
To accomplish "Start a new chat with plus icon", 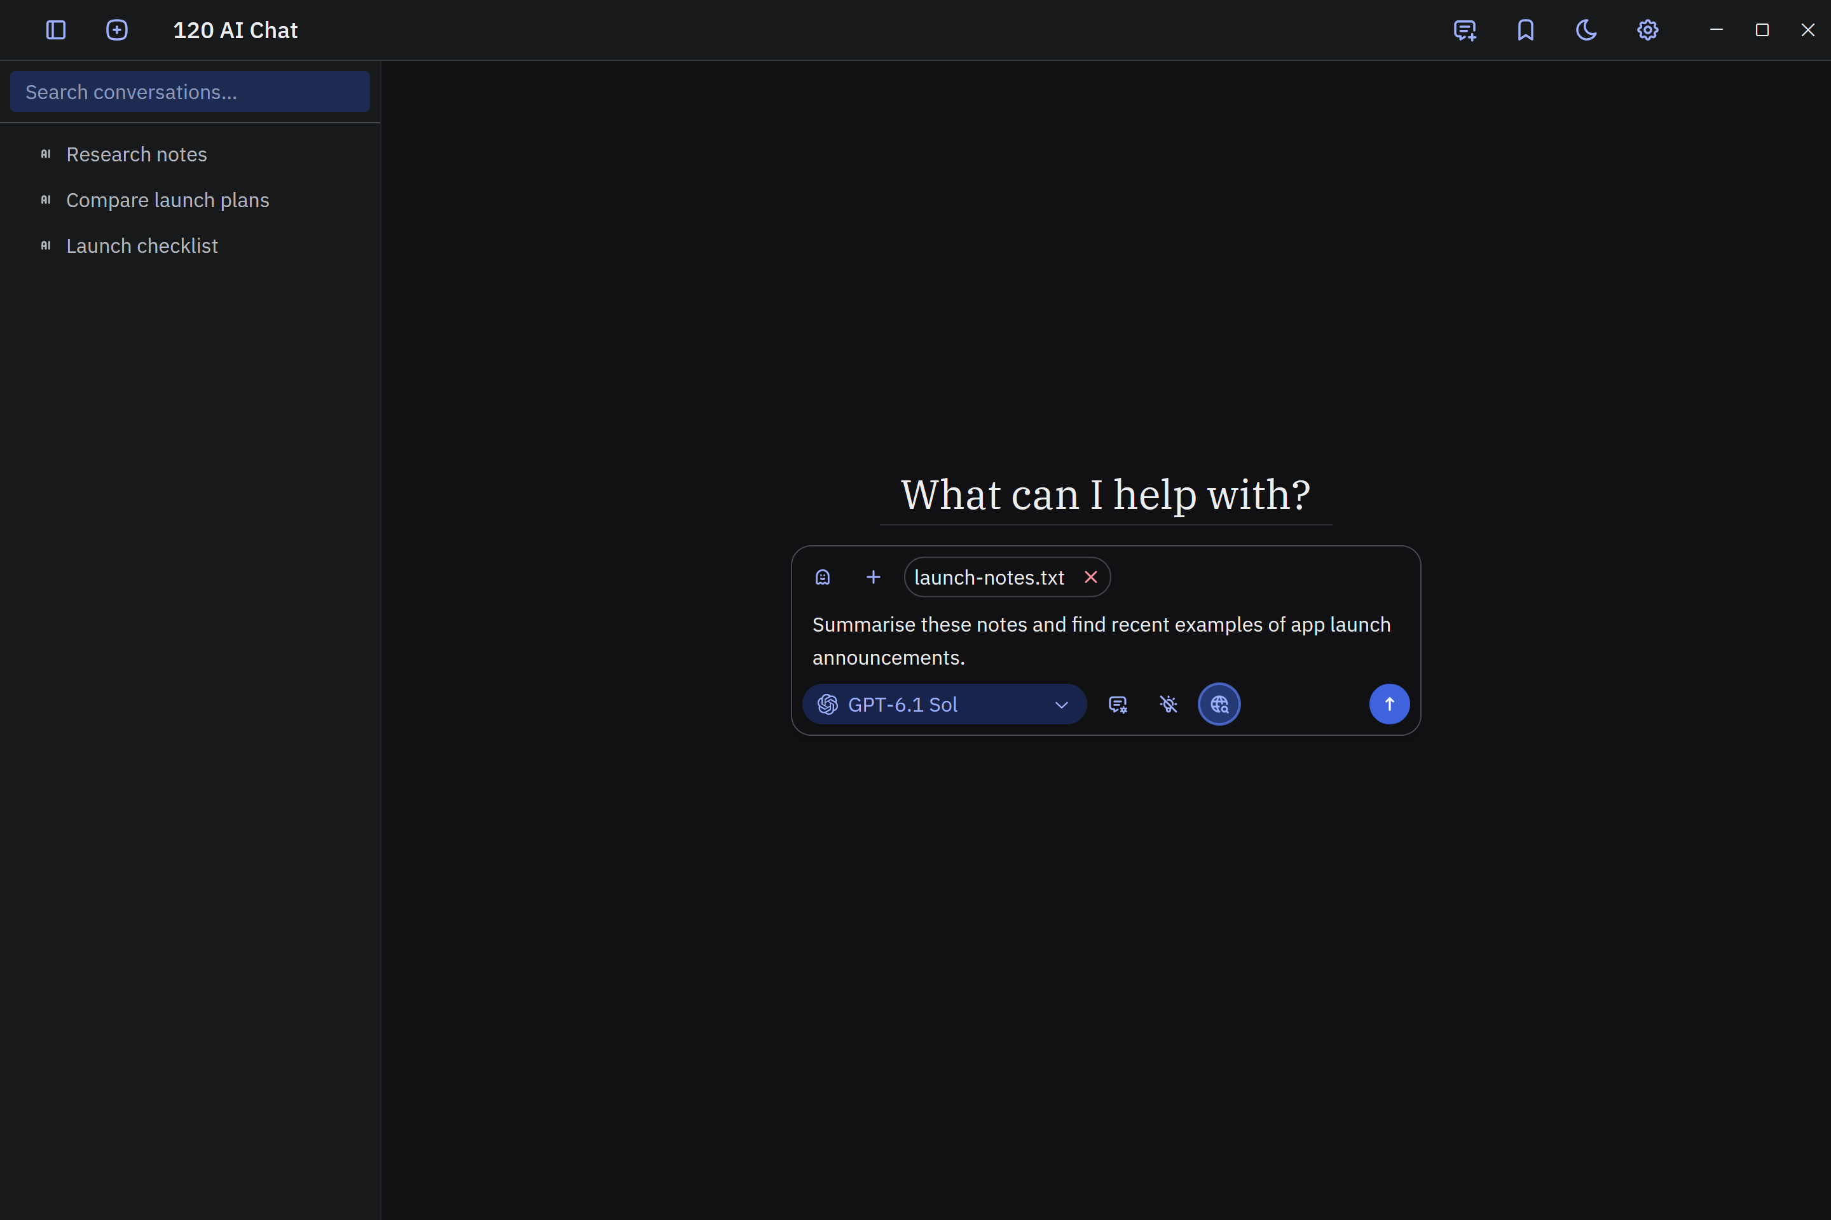I will [x=117, y=30].
